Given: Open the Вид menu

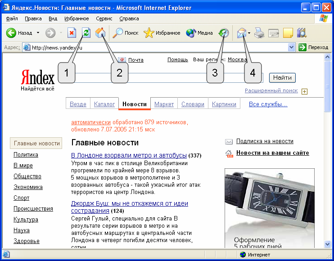Looking at the screenshot, I should (x=53, y=18).
